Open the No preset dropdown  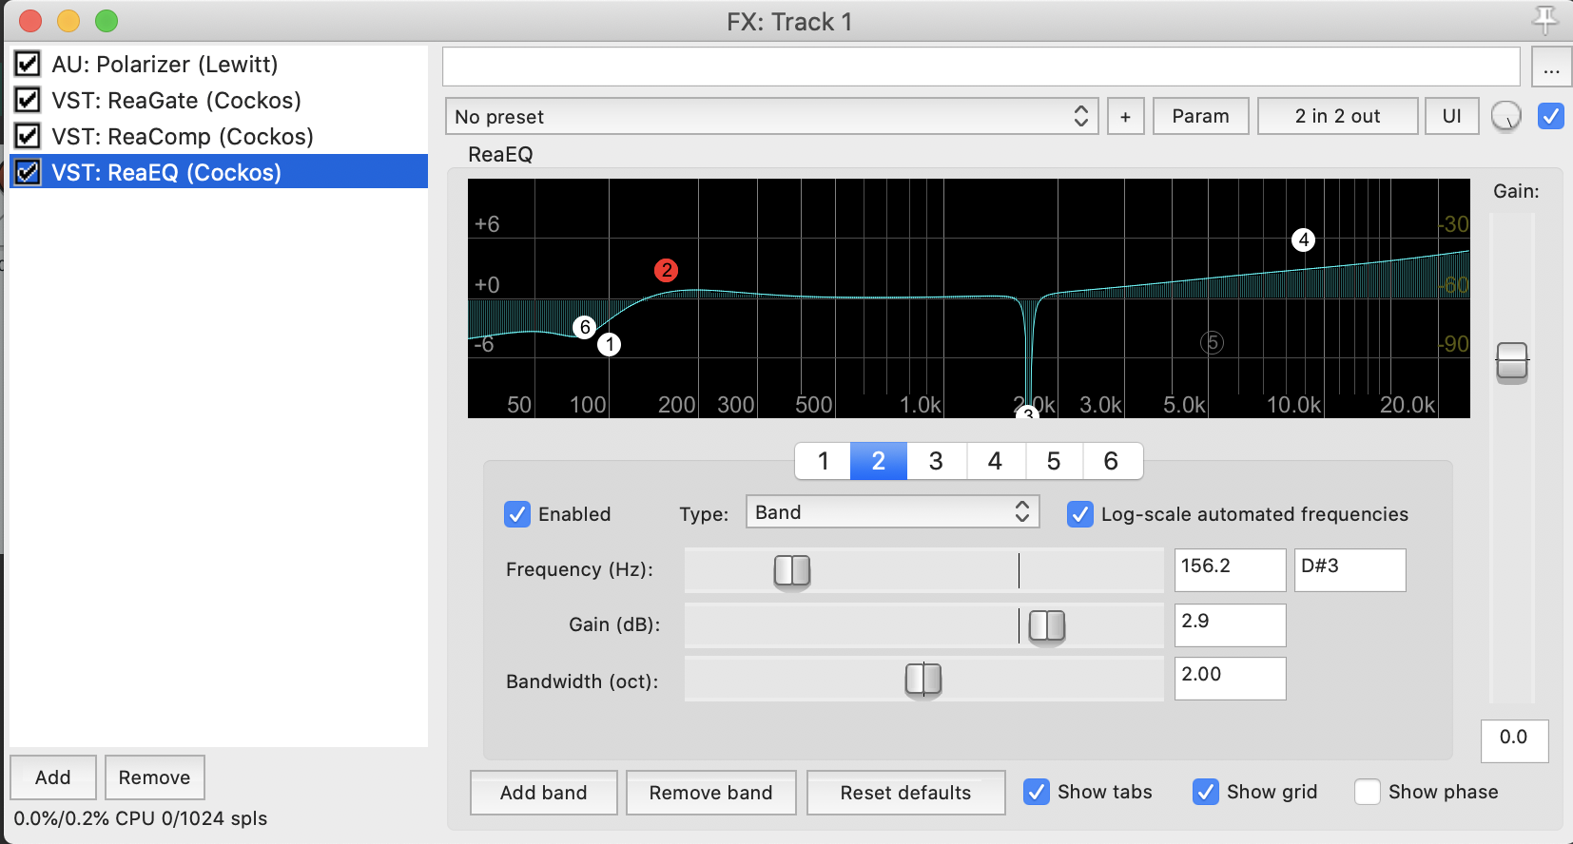coord(771,117)
